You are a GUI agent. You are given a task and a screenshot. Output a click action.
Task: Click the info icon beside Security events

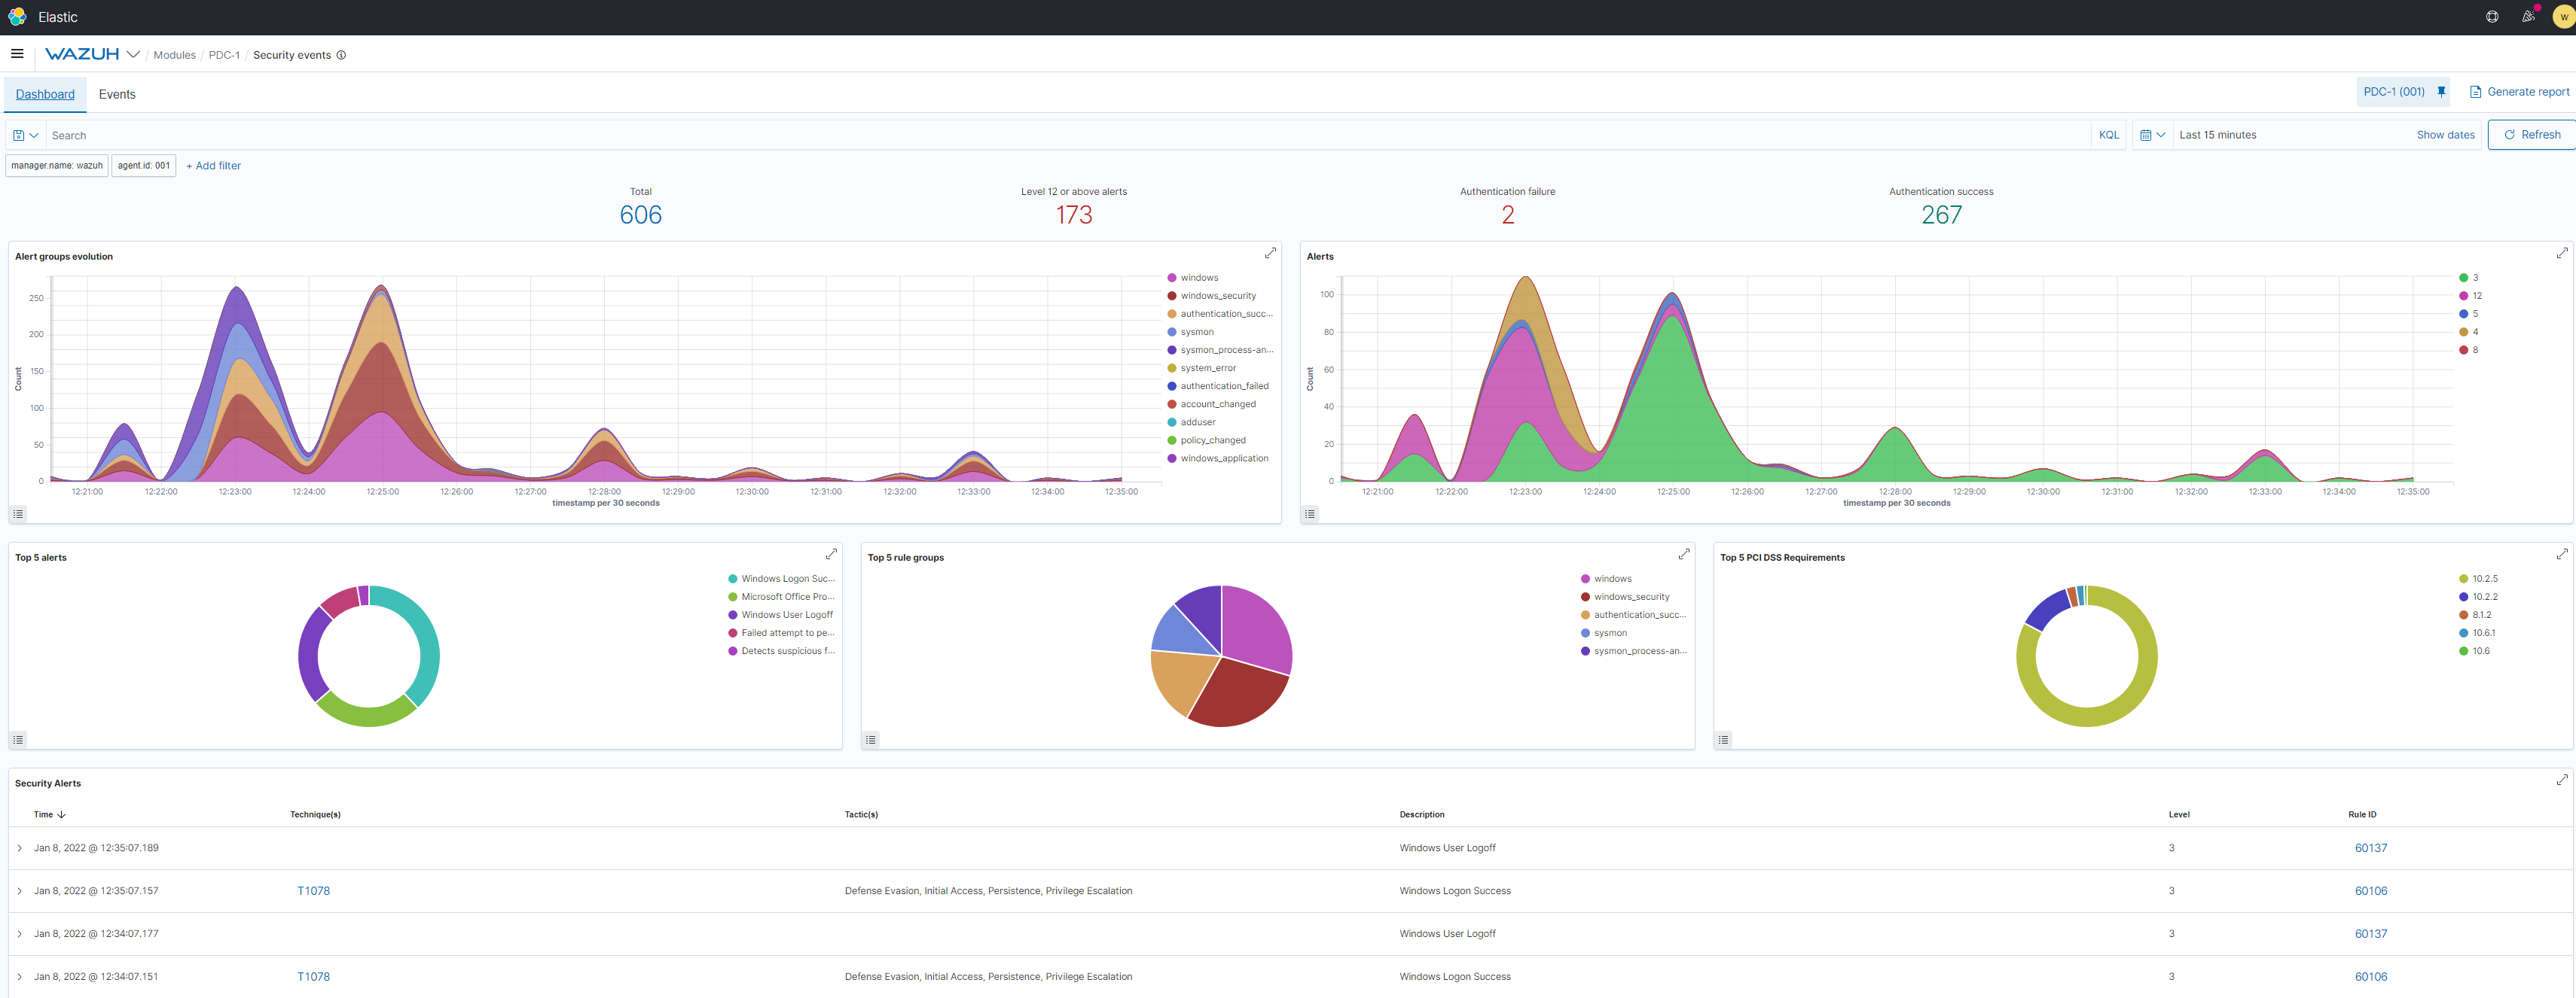tap(341, 55)
